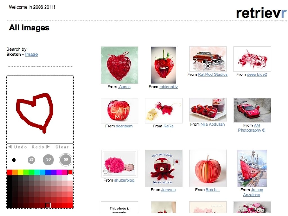Pick the 50 brush size circle
Viewport: 288px width, 216px height.
tap(66, 159)
